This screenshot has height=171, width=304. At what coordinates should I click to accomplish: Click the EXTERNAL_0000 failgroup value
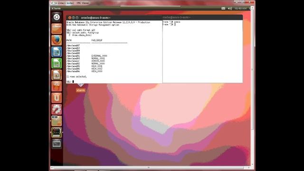tap(99, 56)
